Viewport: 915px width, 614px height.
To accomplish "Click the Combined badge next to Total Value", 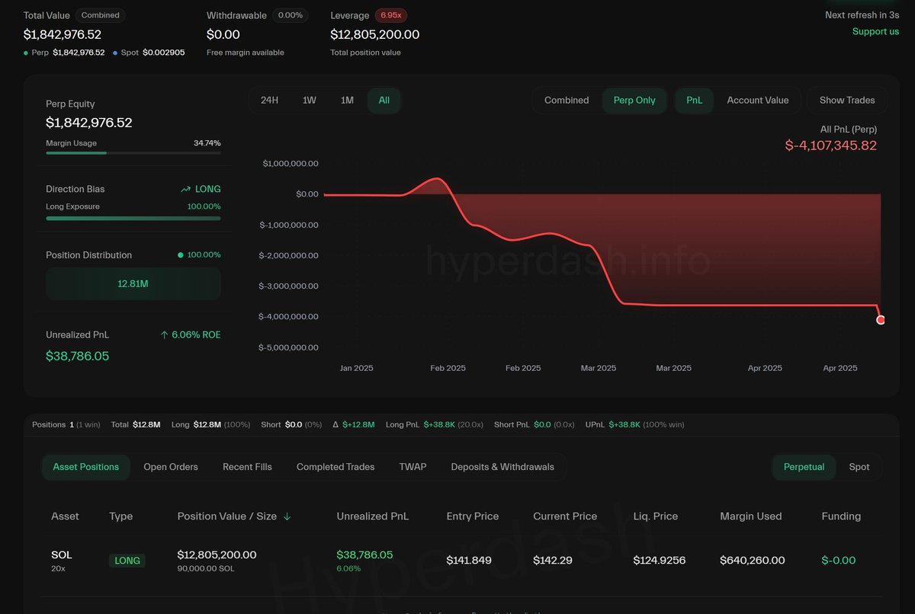I will [x=100, y=14].
